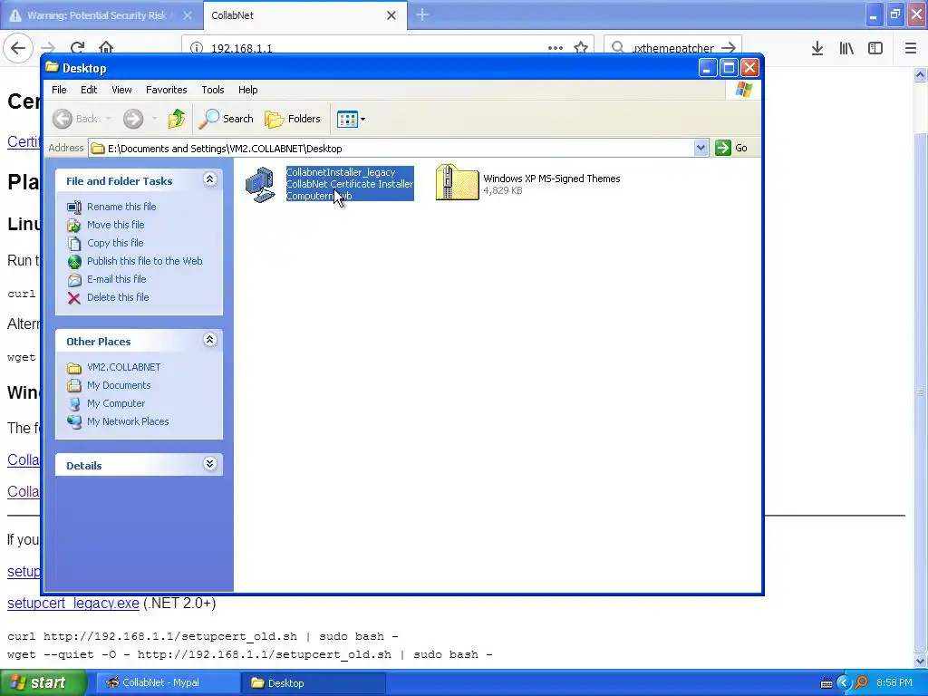Screen dimensions: 928x696
Task: Click Copy this file
Action: (x=115, y=243)
